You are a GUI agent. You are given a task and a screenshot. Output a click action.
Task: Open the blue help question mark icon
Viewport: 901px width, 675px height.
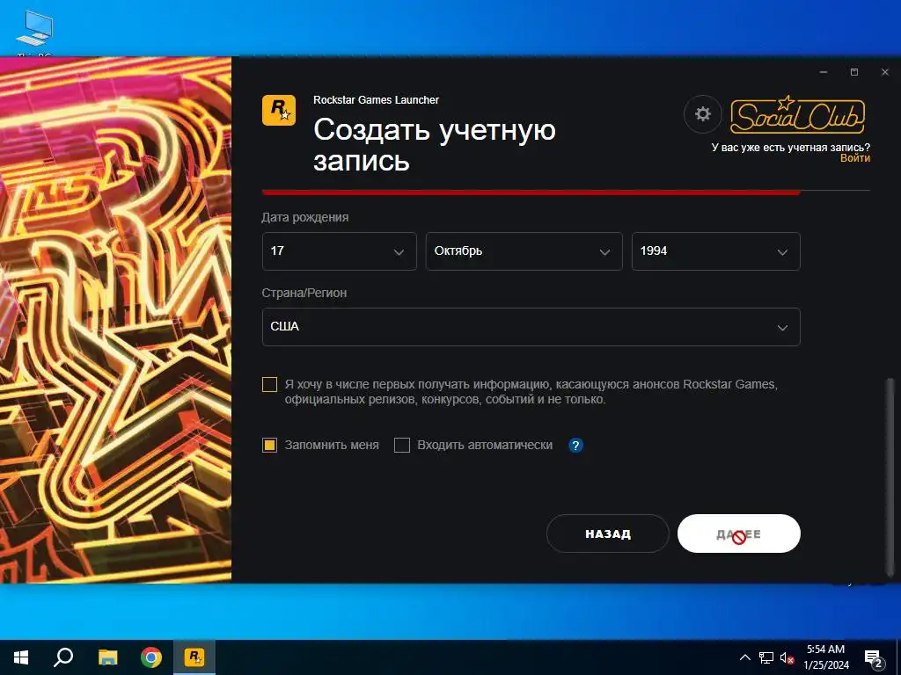575,445
